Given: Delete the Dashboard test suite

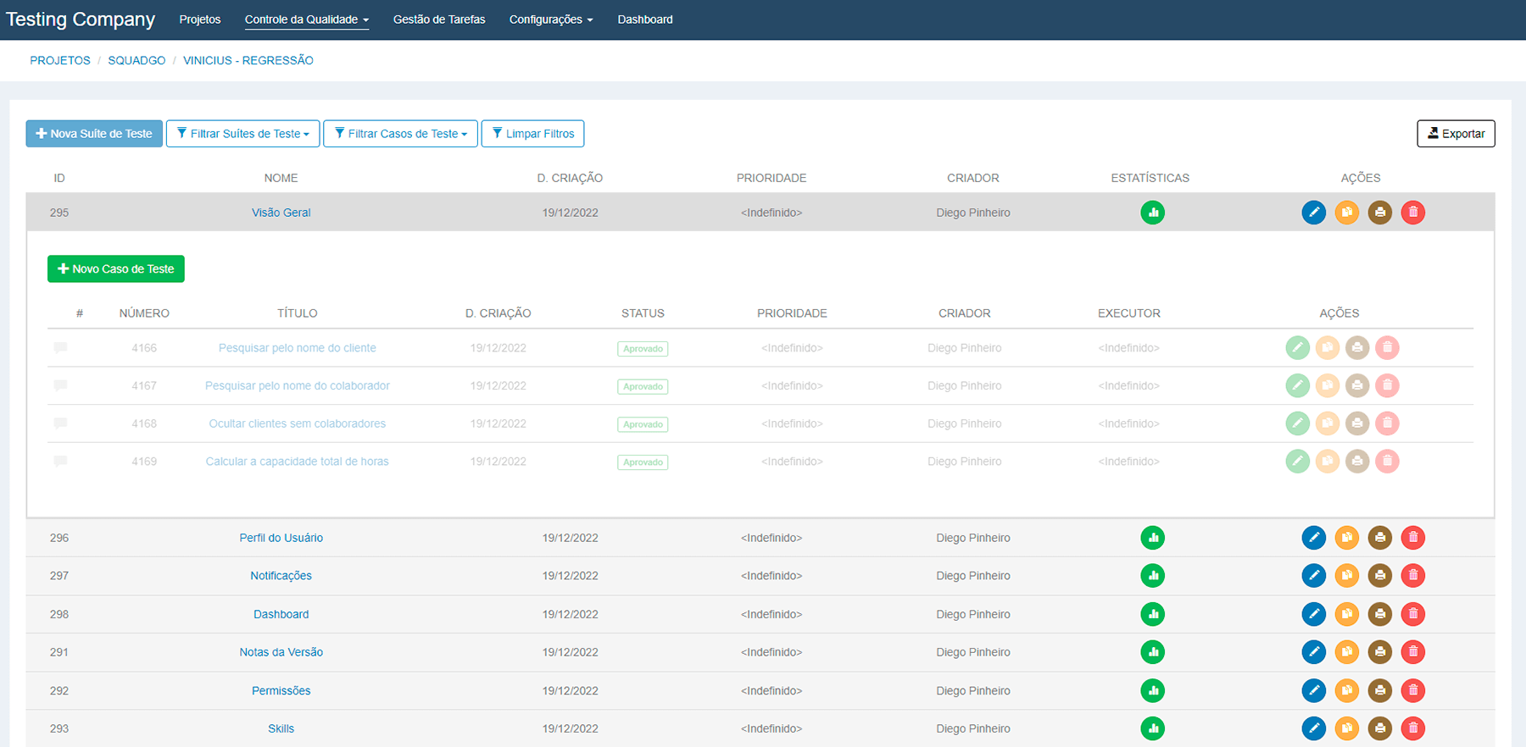Looking at the screenshot, I should [x=1412, y=614].
